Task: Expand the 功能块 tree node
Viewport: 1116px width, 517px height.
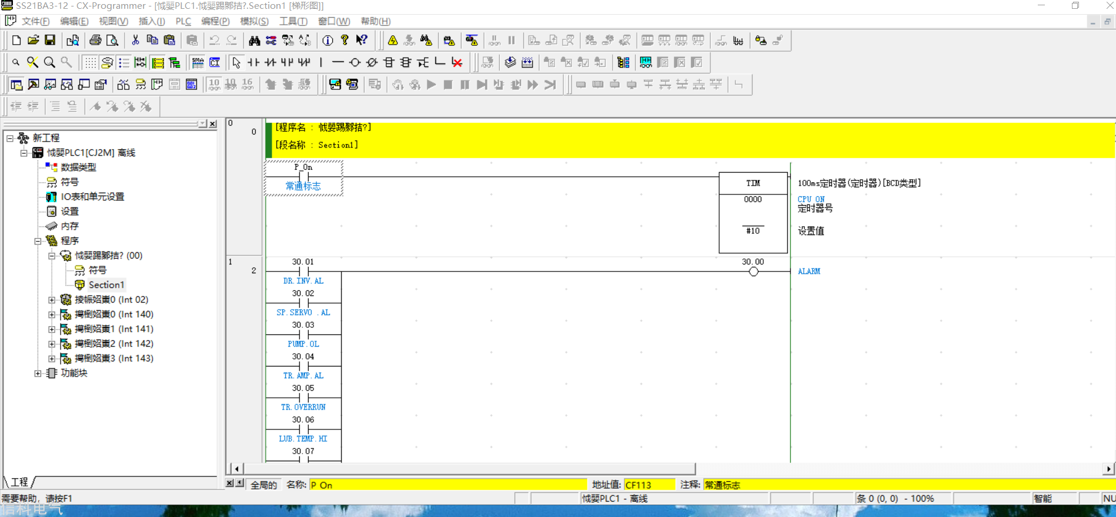Action: tap(38, 373)
